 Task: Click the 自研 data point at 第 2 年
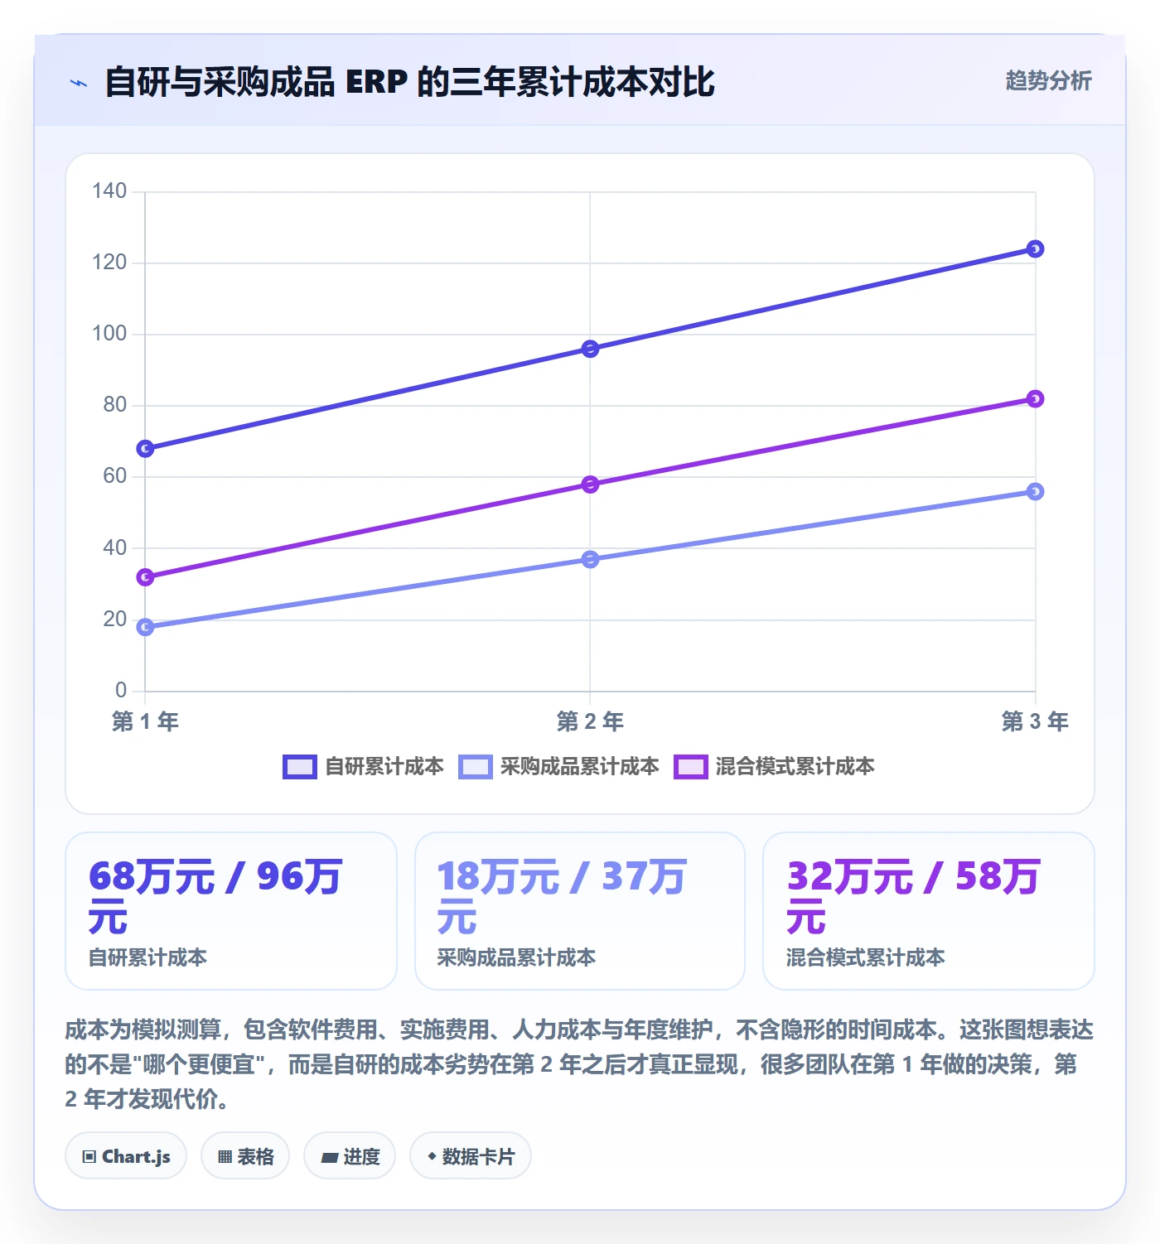[x=590, y=349]
